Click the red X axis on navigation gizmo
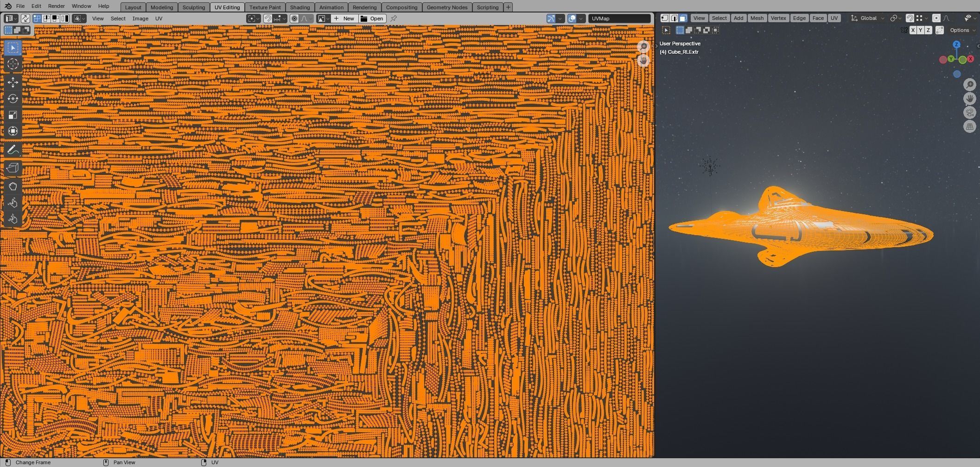980x467 pixels. (x=970, y=59)
